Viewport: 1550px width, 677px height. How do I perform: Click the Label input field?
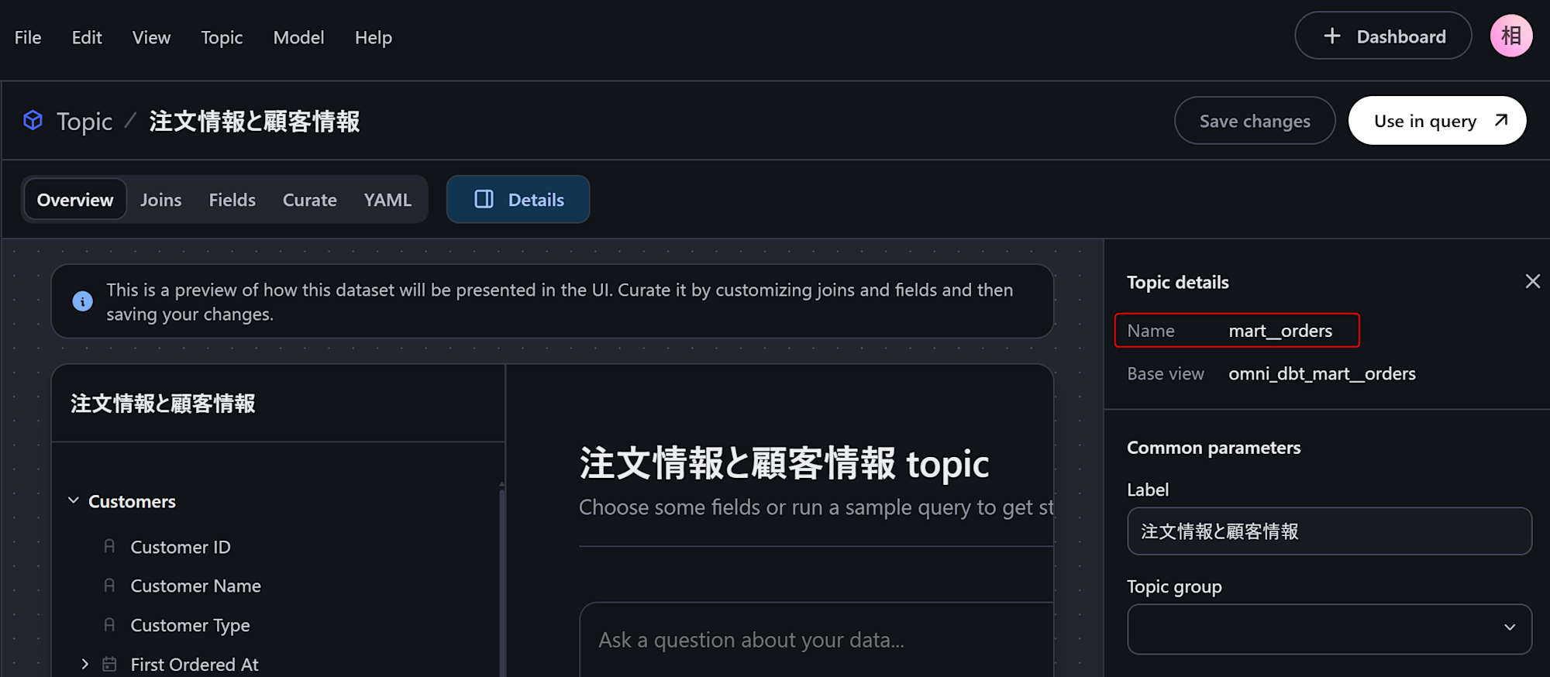pos(1329,531)
